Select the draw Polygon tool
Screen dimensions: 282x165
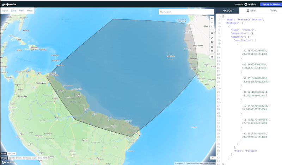tap(212, 42)
